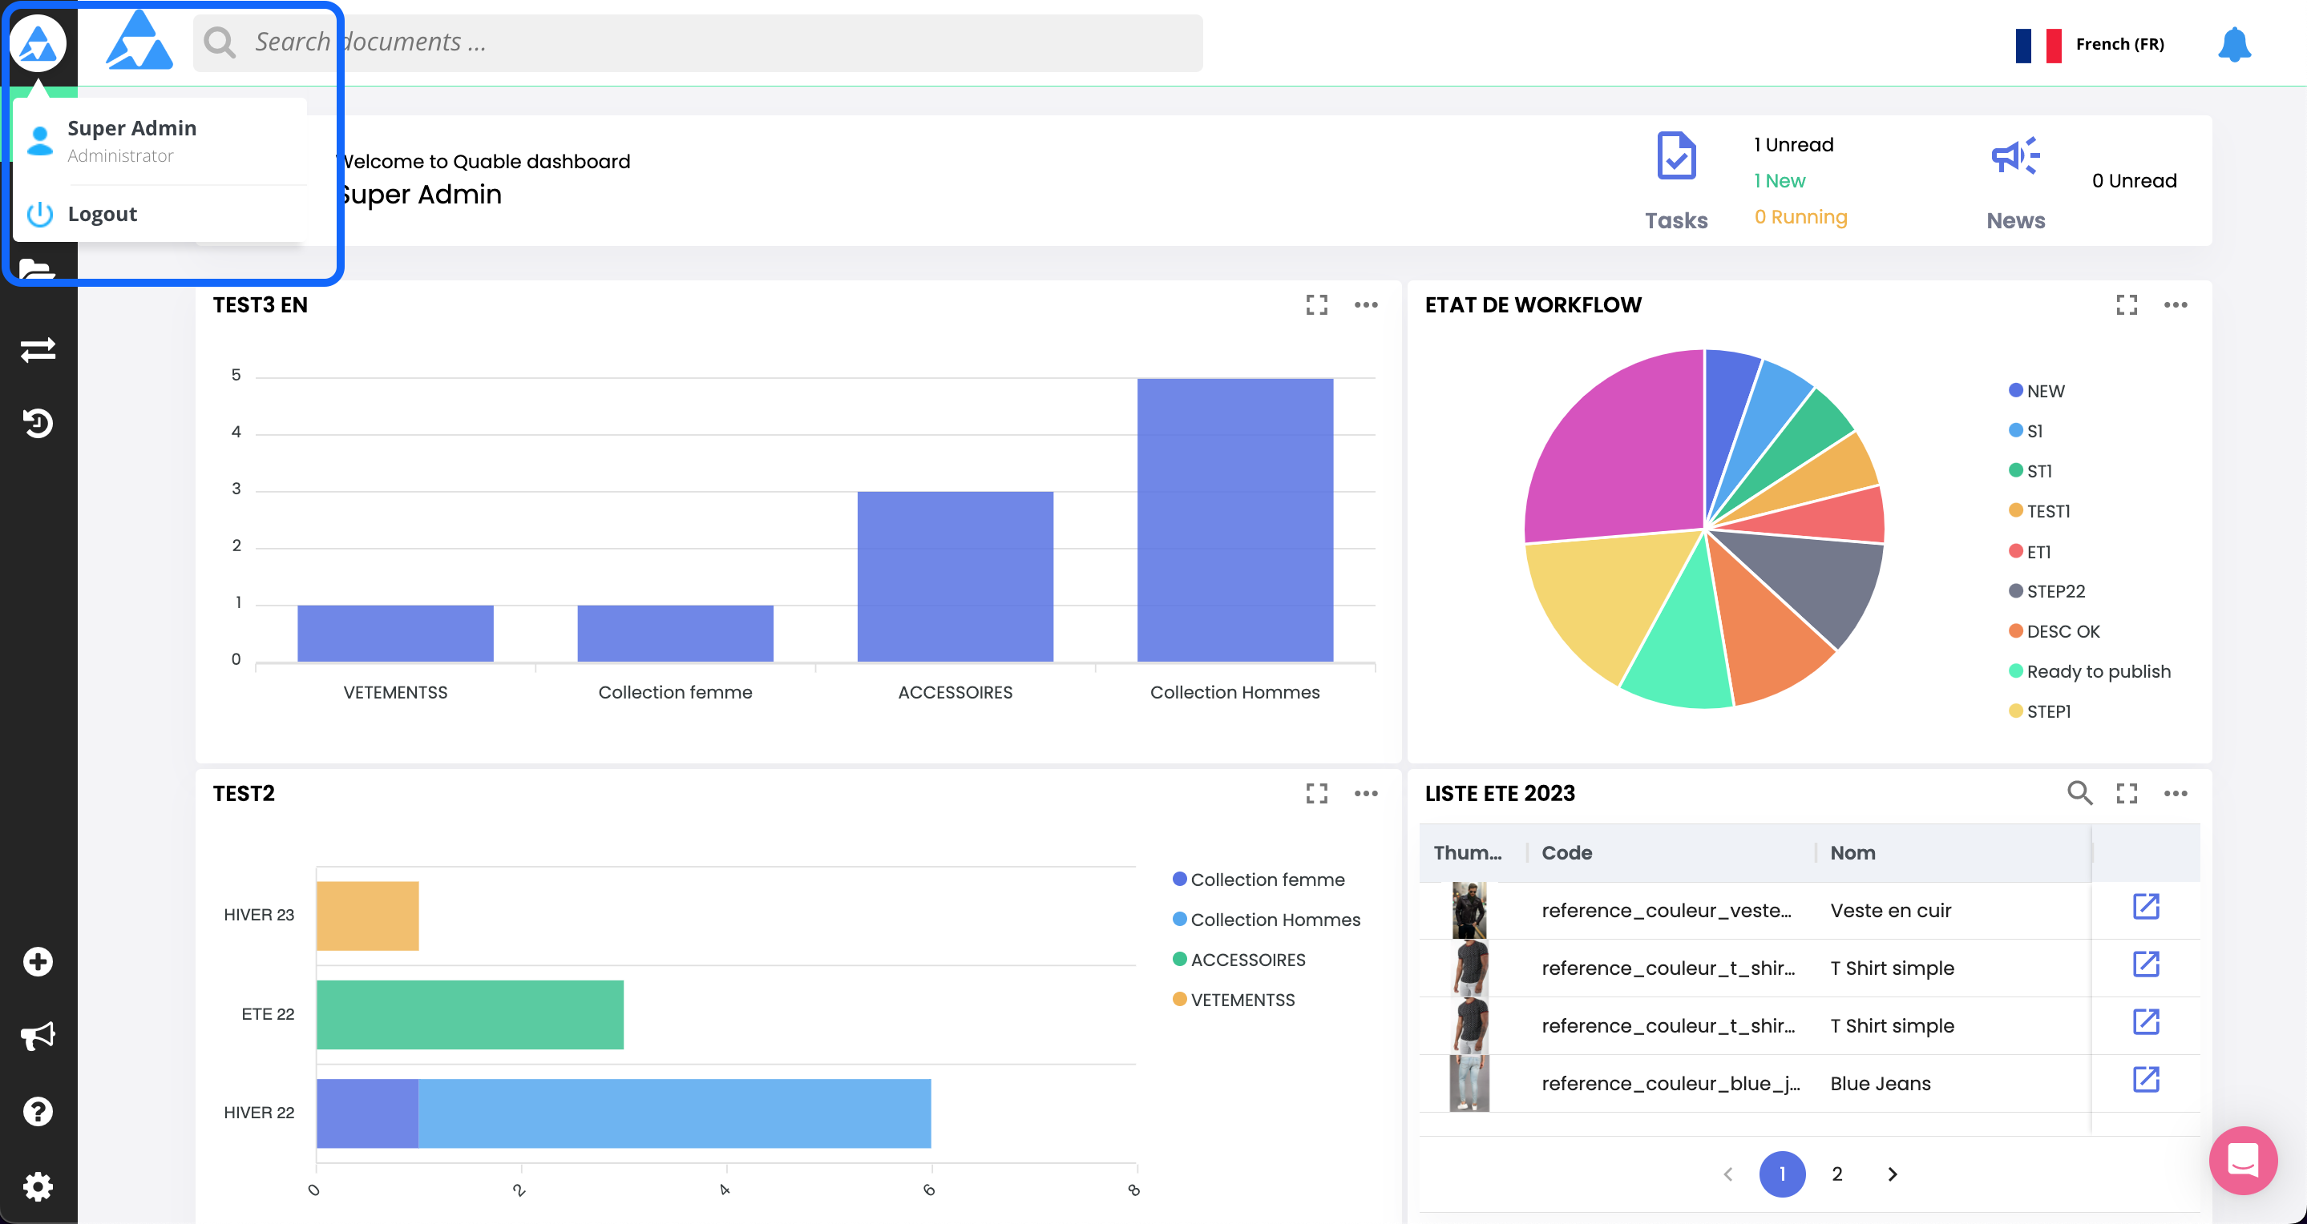Open the history clock sidebar icon
Image resolution: width=2307 pixels, height=1224 pixels.
[x=38, y=423]
